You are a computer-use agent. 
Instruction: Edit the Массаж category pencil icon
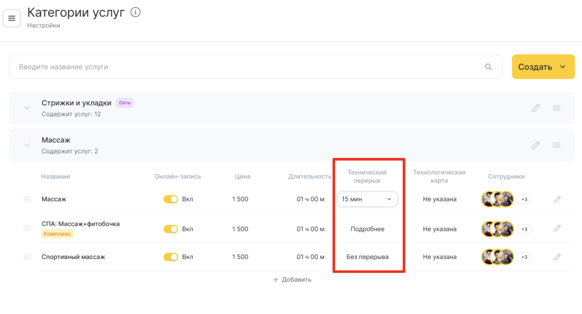point(535,145)
